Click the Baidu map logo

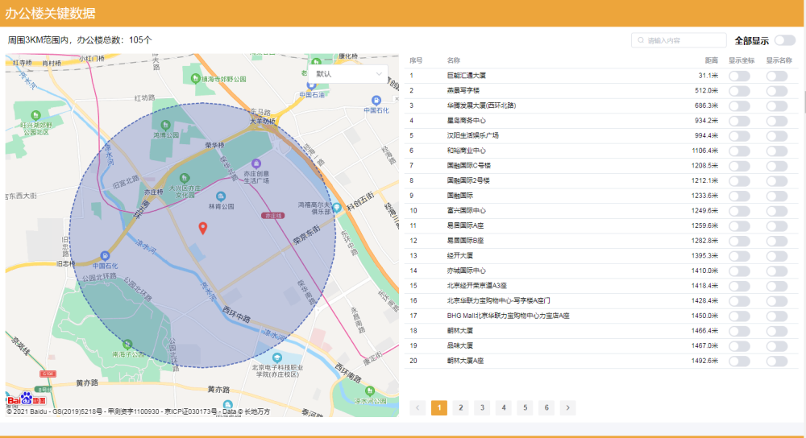[x=27, y=399]
